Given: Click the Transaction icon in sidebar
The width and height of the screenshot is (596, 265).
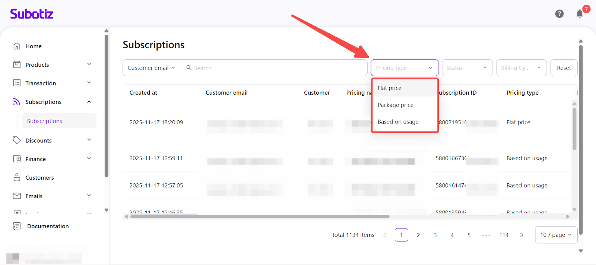Looking at the screenshot, I should (17, 83).
